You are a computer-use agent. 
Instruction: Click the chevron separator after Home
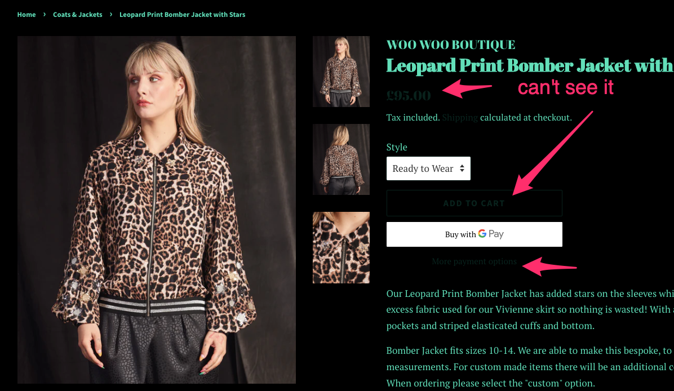pos(45,14)
